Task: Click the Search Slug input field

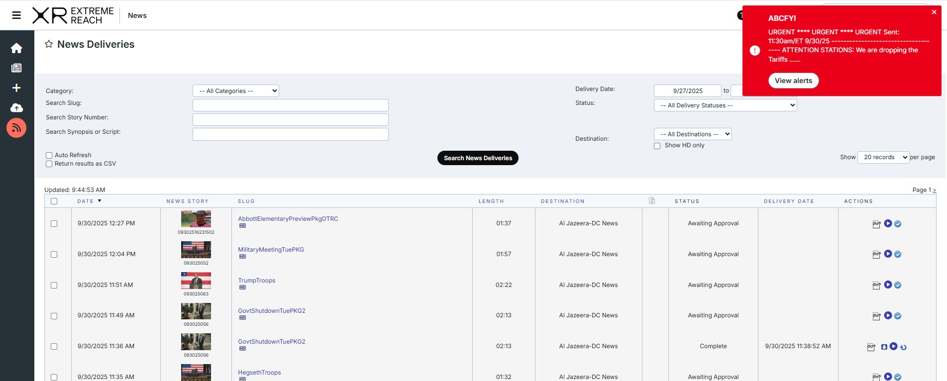Action: pyautogui.click(x=290, y=105)
